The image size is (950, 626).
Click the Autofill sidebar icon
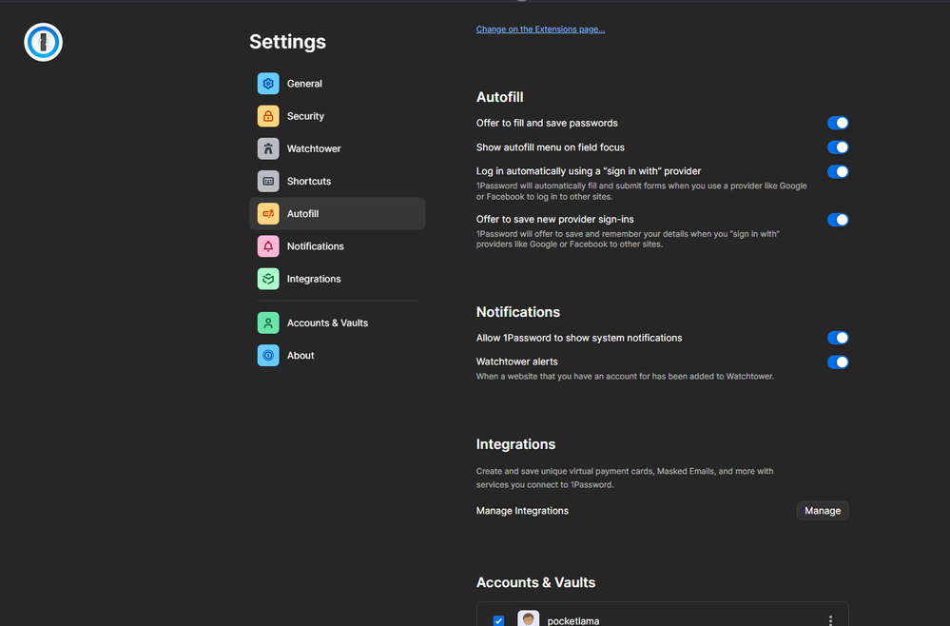(268, 214)
